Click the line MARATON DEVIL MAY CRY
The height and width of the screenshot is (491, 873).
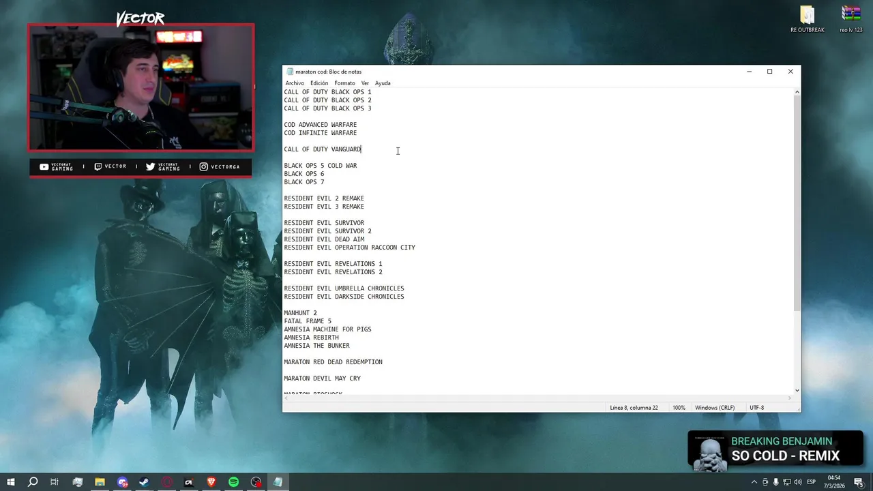tap(322, 378)
